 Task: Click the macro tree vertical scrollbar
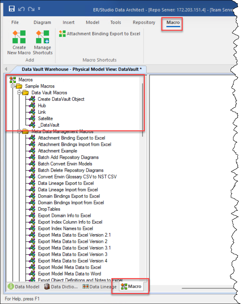coord(143,110)
